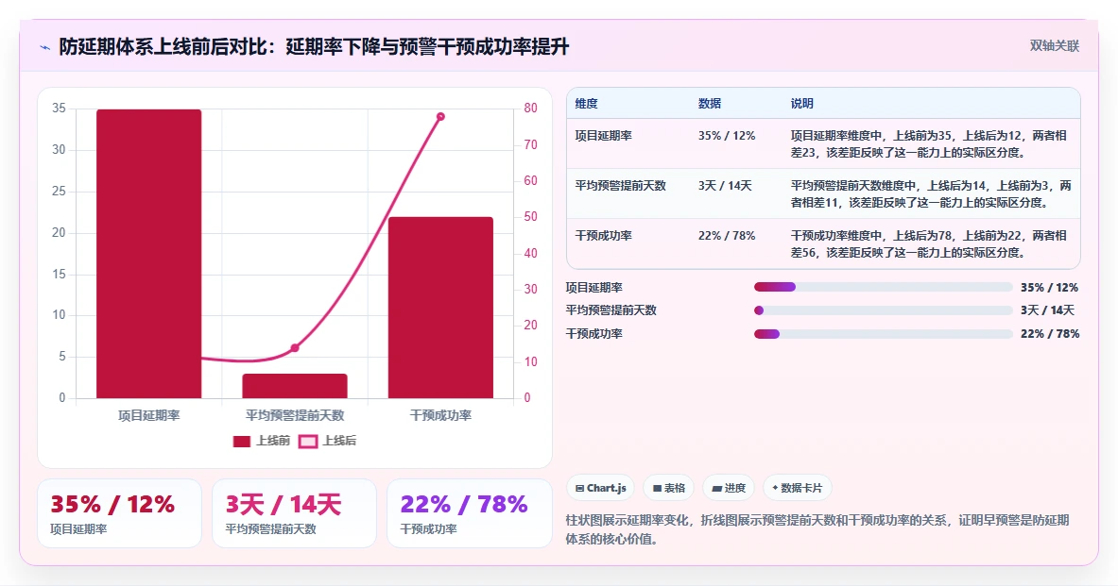Click the summary paragraph starting 柱状图展示延期率变化
This screenshot has height=586, width=1118.
[x=817, y=529]
